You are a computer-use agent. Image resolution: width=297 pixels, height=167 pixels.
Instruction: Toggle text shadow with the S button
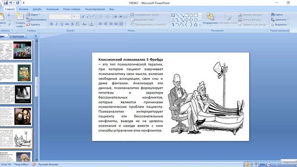pyautogui.click(x=72, y=24)
